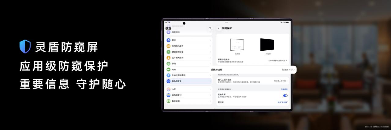
Task: Open the 电池 icon
Action: pyautogui.click(x=168, y=69)
